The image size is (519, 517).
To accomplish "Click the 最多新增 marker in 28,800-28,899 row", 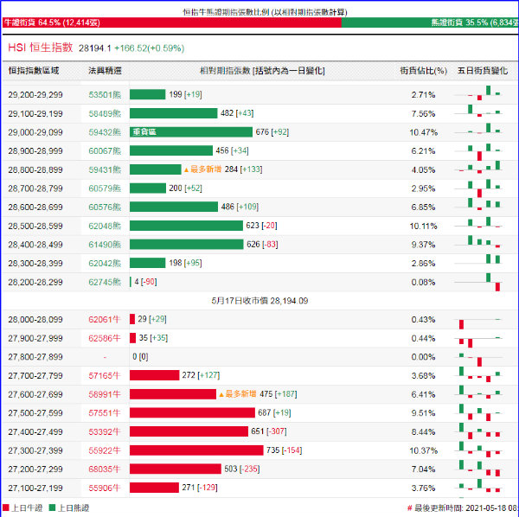I will coord(202,169).
